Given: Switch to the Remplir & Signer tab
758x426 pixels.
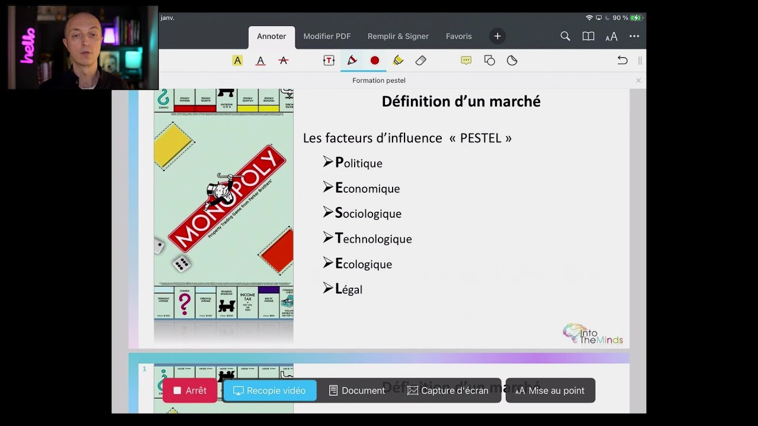Looking at the screenshot, I should pos(398,36).
